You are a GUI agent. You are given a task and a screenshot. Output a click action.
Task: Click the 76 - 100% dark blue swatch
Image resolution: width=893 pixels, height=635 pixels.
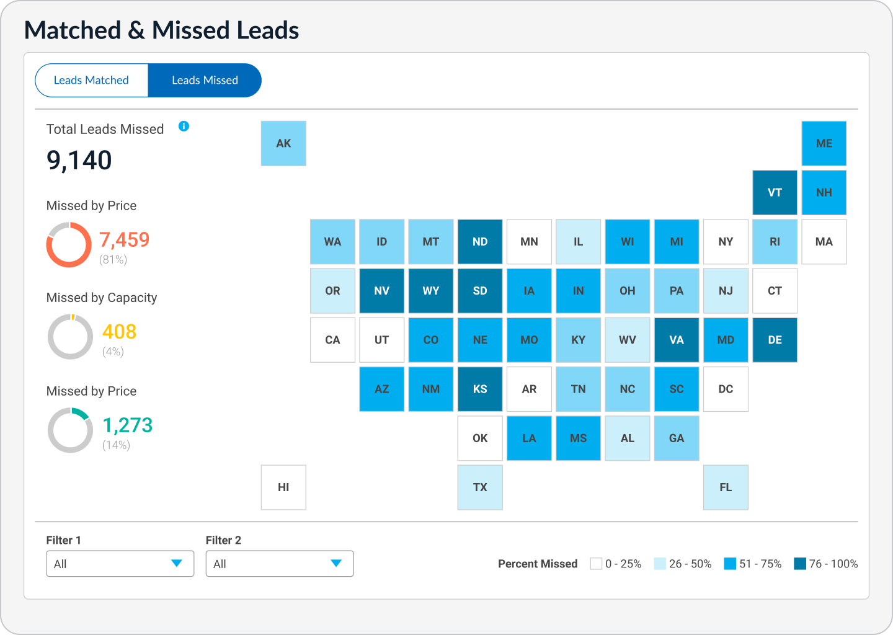(x=800, y=564)
